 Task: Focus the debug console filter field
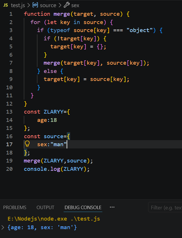(x=165, y=207)
